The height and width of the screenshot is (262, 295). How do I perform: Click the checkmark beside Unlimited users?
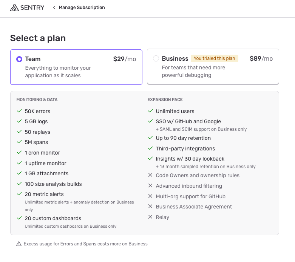click(150, 111)
